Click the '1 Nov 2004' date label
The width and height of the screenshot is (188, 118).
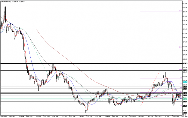[150, 116]
